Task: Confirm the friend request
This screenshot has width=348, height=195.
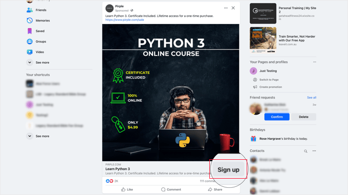Action: [277, 117]
